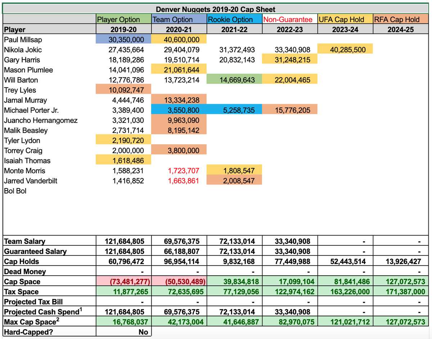Click the Guaranteed Salary row label
This screenshot has width=432, height=339.
click(x=50, y=251)
